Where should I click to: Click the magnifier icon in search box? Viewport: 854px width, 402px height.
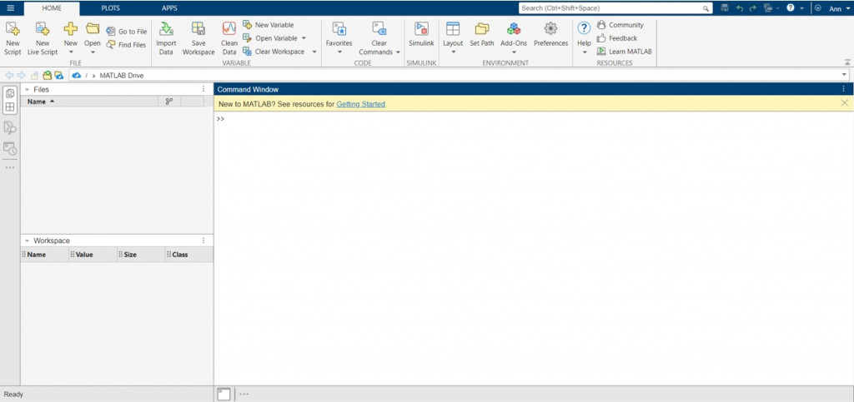[706, 8]
